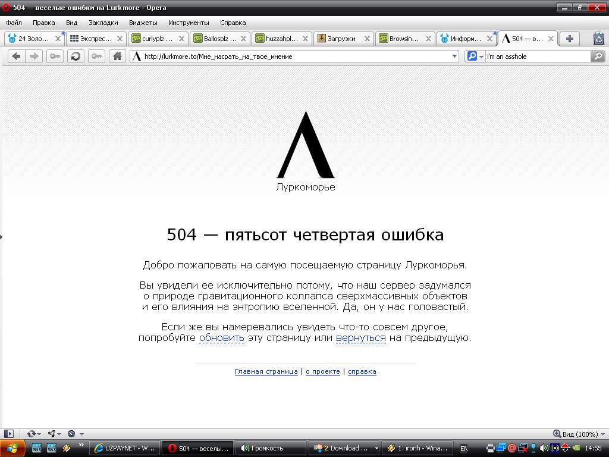
Task: Click the printer icon in system tray
Action: coord(491,448)
